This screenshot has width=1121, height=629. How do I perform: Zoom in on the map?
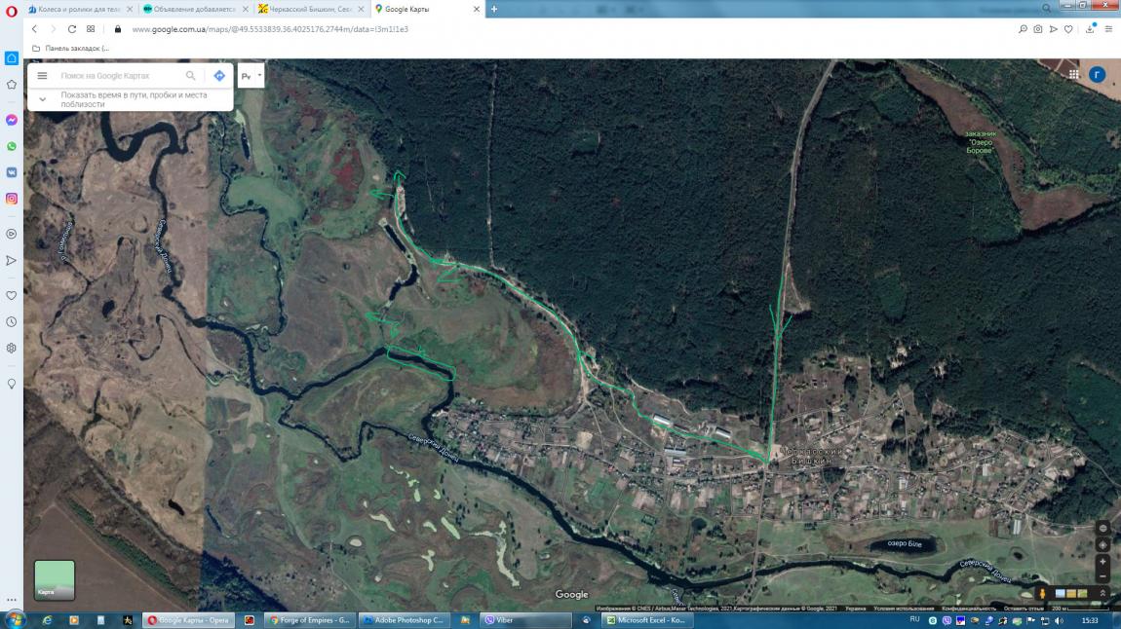(1102, 562)
